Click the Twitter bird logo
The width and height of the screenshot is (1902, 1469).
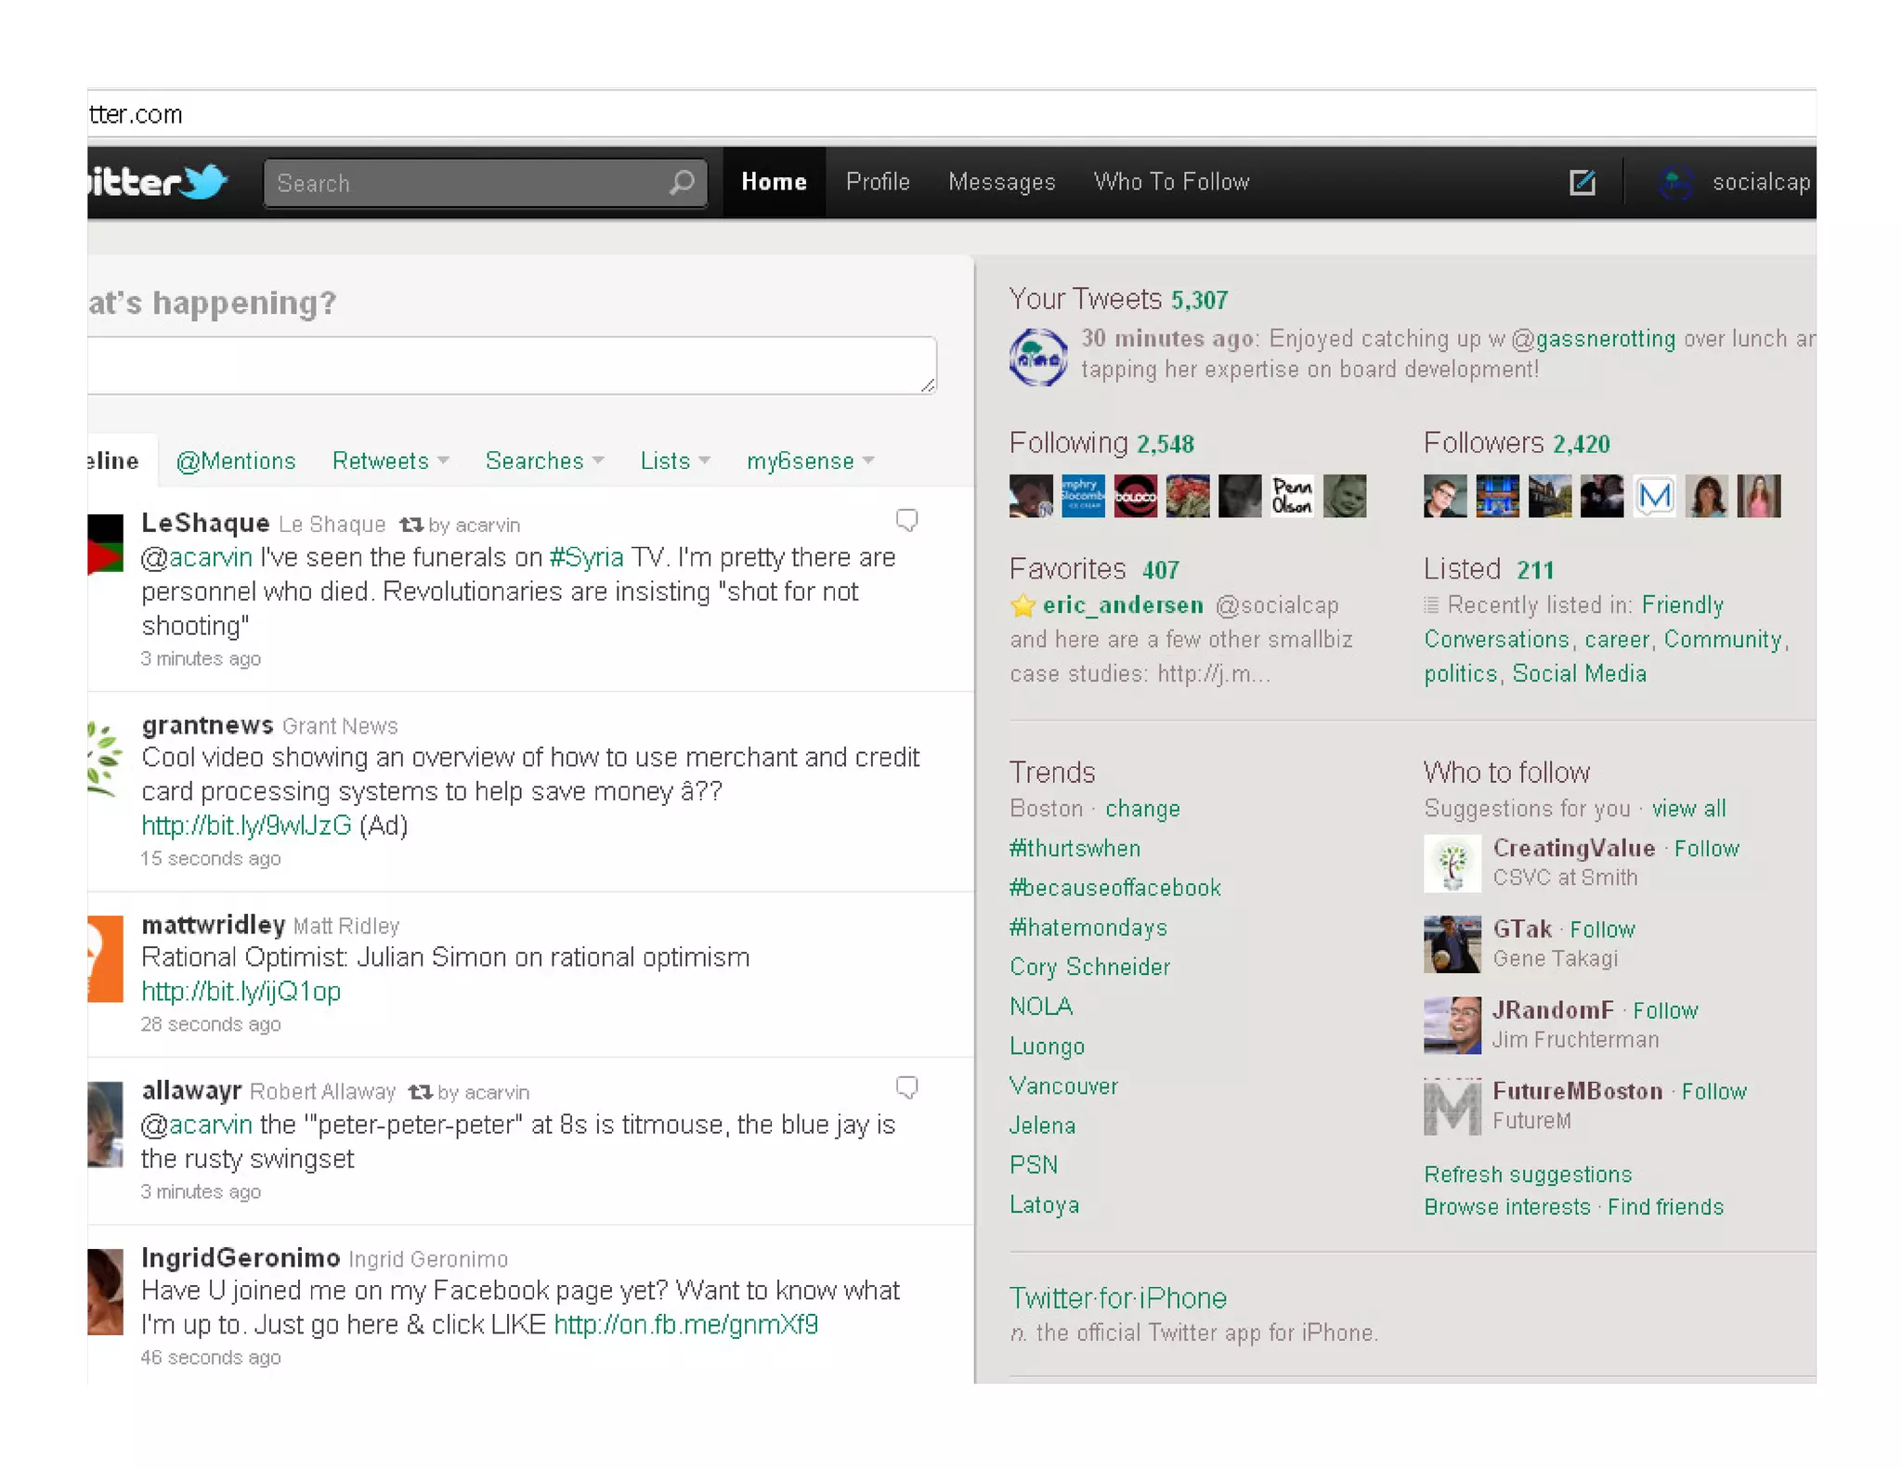(204, 181)
